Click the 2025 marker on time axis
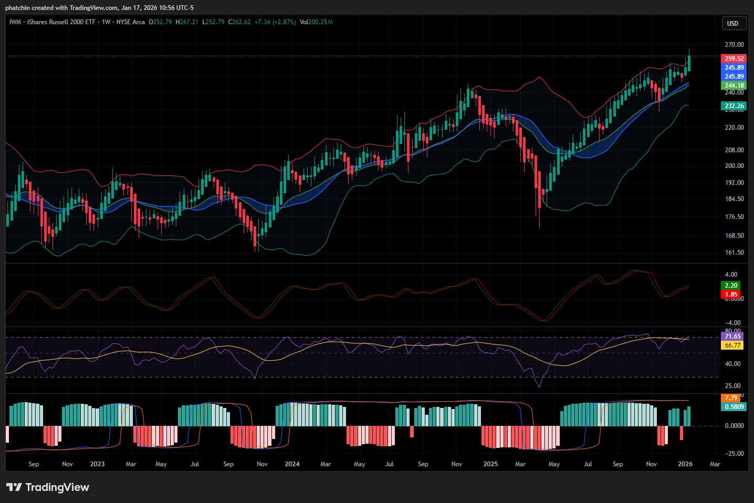The image size is (754, 503). (490, 464)
